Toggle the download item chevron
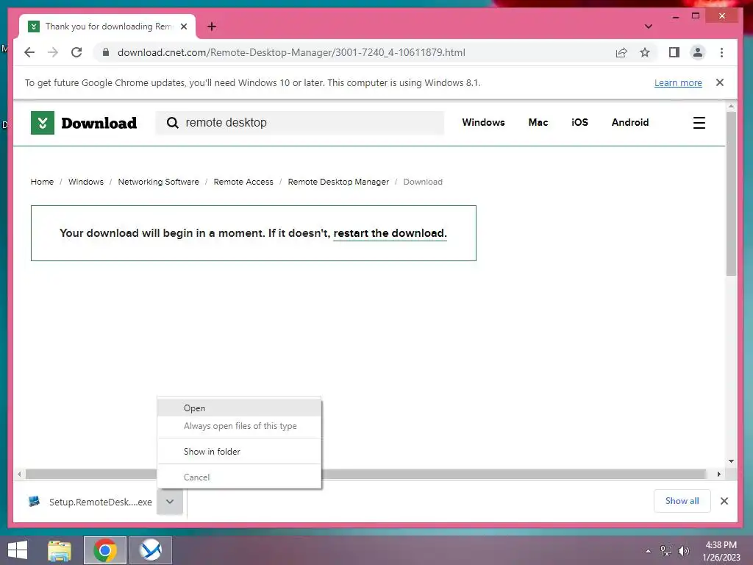Viewport: 753px width, 565px height. 170,502
